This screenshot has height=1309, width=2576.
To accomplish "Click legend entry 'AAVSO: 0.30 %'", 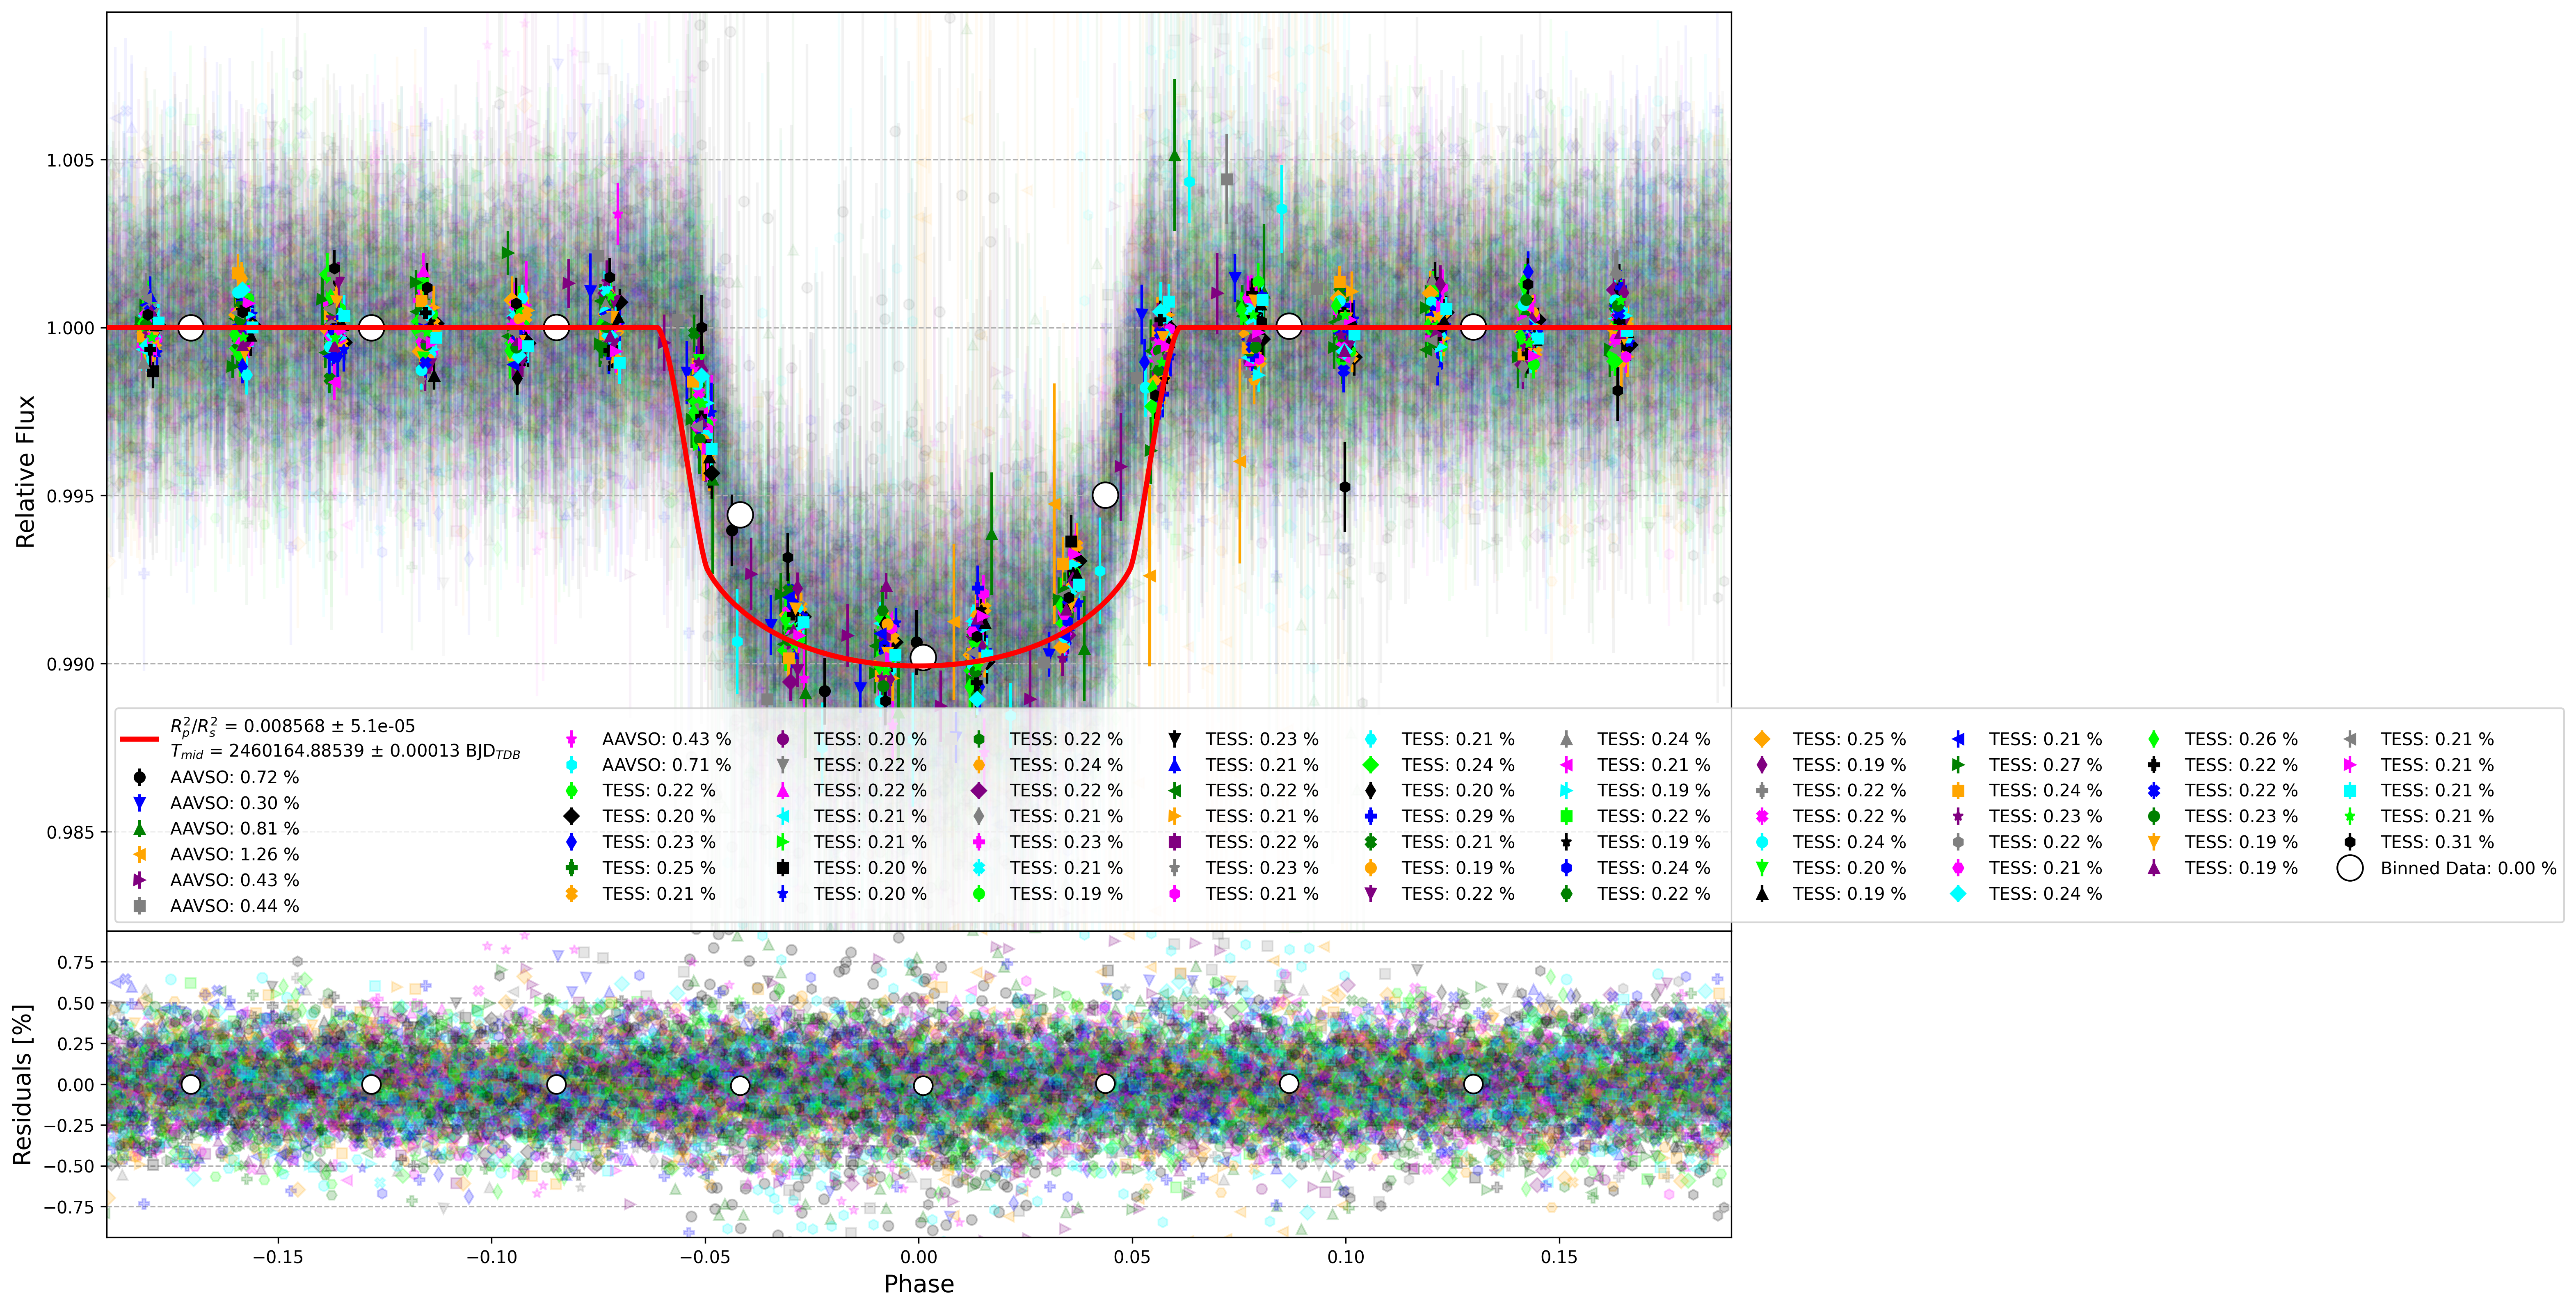I will coord(234,803).
